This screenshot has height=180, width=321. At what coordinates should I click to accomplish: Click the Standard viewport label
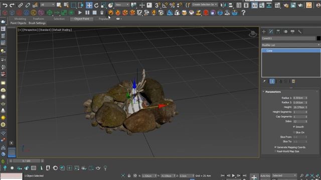[x=45, y=30]
